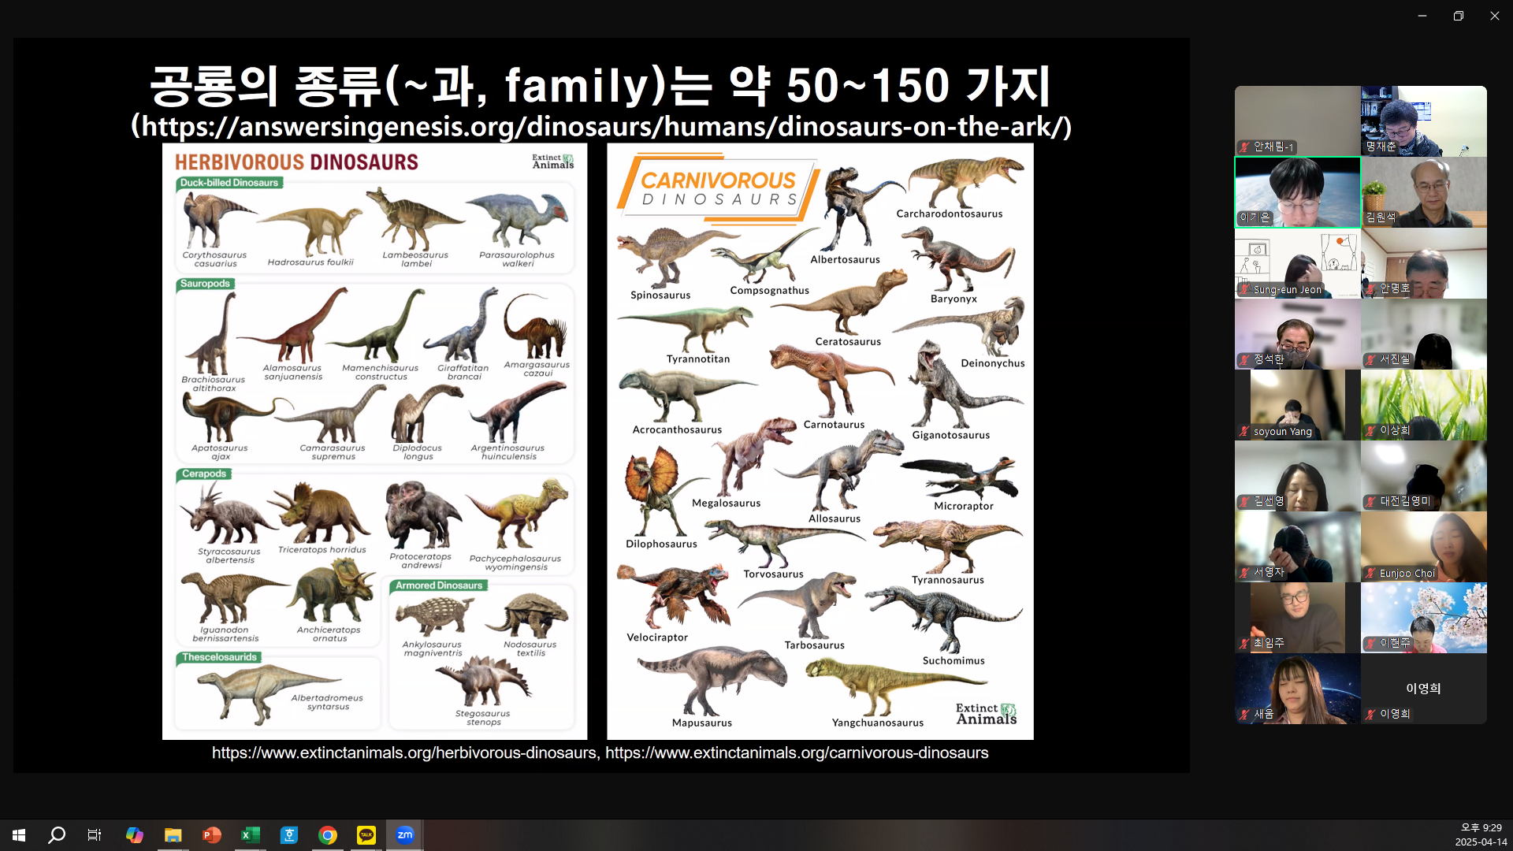1513x851 pixels.
Task: Restore down the Zoom meeting window
Action: pos(1459,16)
